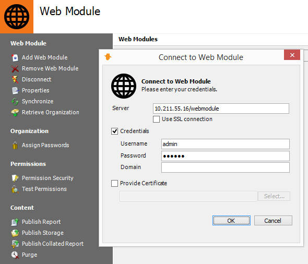Click the Disconnect lightning icon
This screenshot has width=308, height=264.
(x=15, y=79)
